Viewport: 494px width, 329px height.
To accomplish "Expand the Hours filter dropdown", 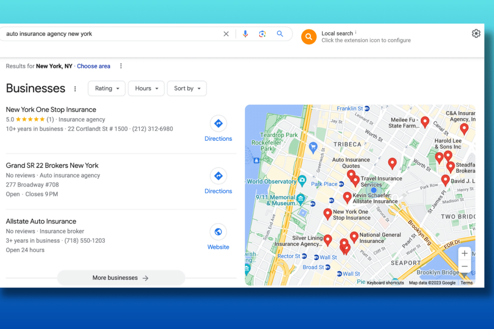I will (146, 88).
